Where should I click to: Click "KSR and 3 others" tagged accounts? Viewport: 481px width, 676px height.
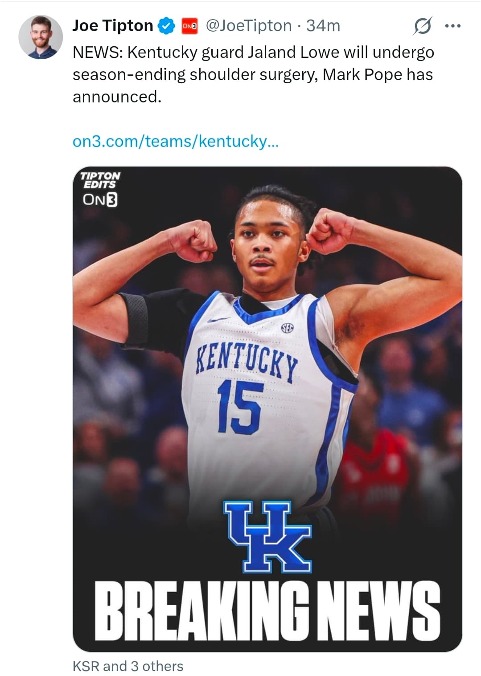[128, 666]
